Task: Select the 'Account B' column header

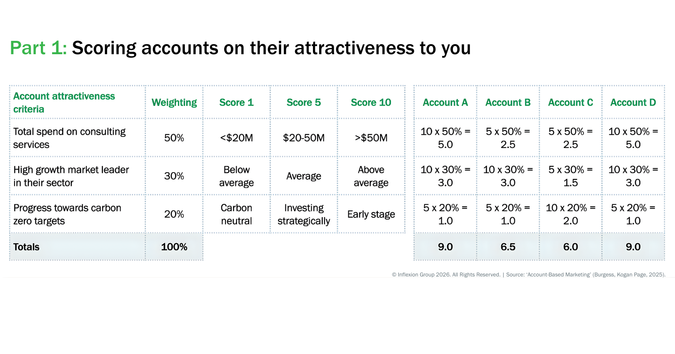Action: click(x=508, y=103)
